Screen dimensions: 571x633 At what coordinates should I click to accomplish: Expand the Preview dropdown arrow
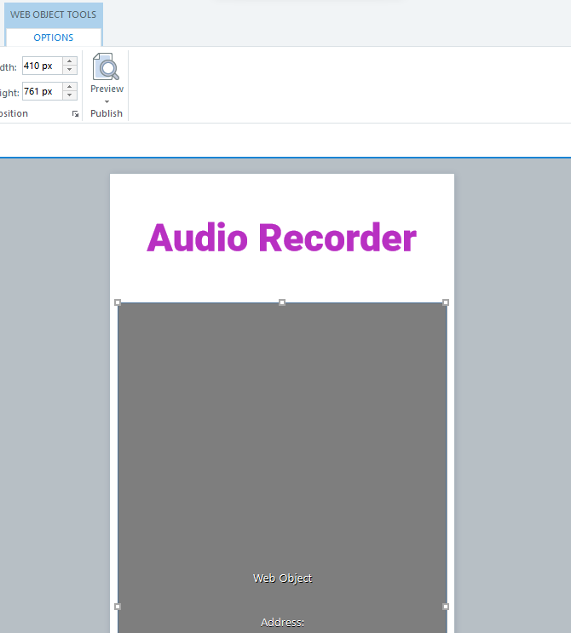[107, 101]
